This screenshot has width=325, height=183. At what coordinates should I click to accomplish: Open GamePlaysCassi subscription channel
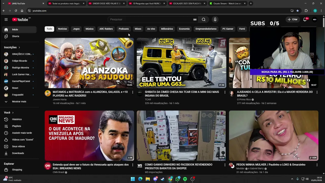coord(20,81)
